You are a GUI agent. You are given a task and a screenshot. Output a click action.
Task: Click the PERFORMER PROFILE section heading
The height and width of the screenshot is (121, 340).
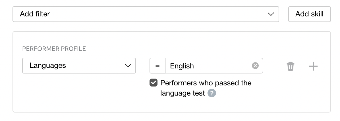(54, 49)
